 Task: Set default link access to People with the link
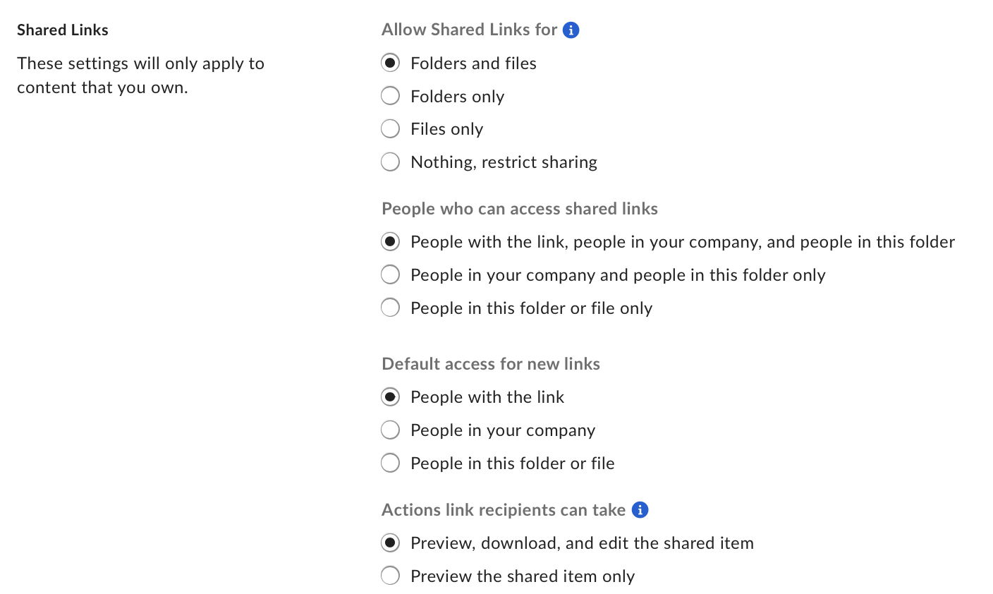pyautogui.click(x=390, y=396)
